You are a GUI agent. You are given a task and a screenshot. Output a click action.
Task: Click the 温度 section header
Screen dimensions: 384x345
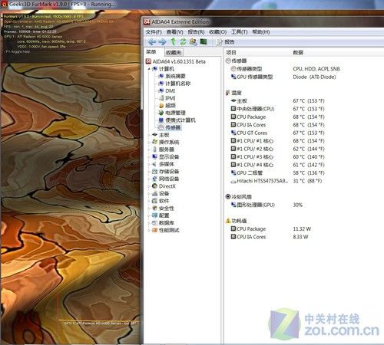pyautogui.click(x=233, y=93)
